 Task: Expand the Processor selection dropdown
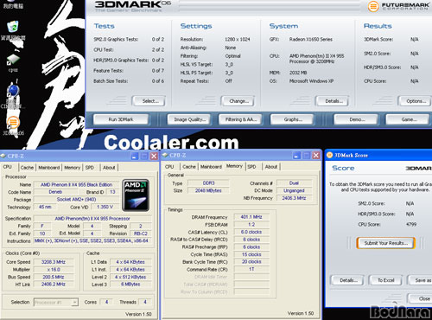[x=75, y=302]
